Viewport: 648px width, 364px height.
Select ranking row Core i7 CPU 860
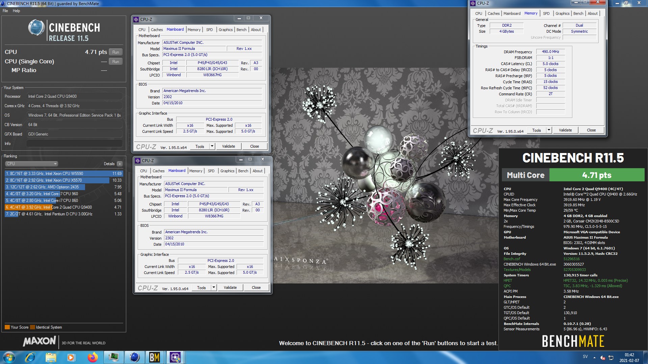tap(64, 201)
